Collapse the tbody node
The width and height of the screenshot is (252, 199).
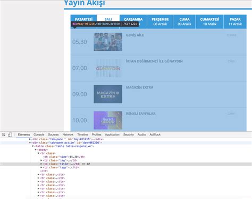coord(36,150)
